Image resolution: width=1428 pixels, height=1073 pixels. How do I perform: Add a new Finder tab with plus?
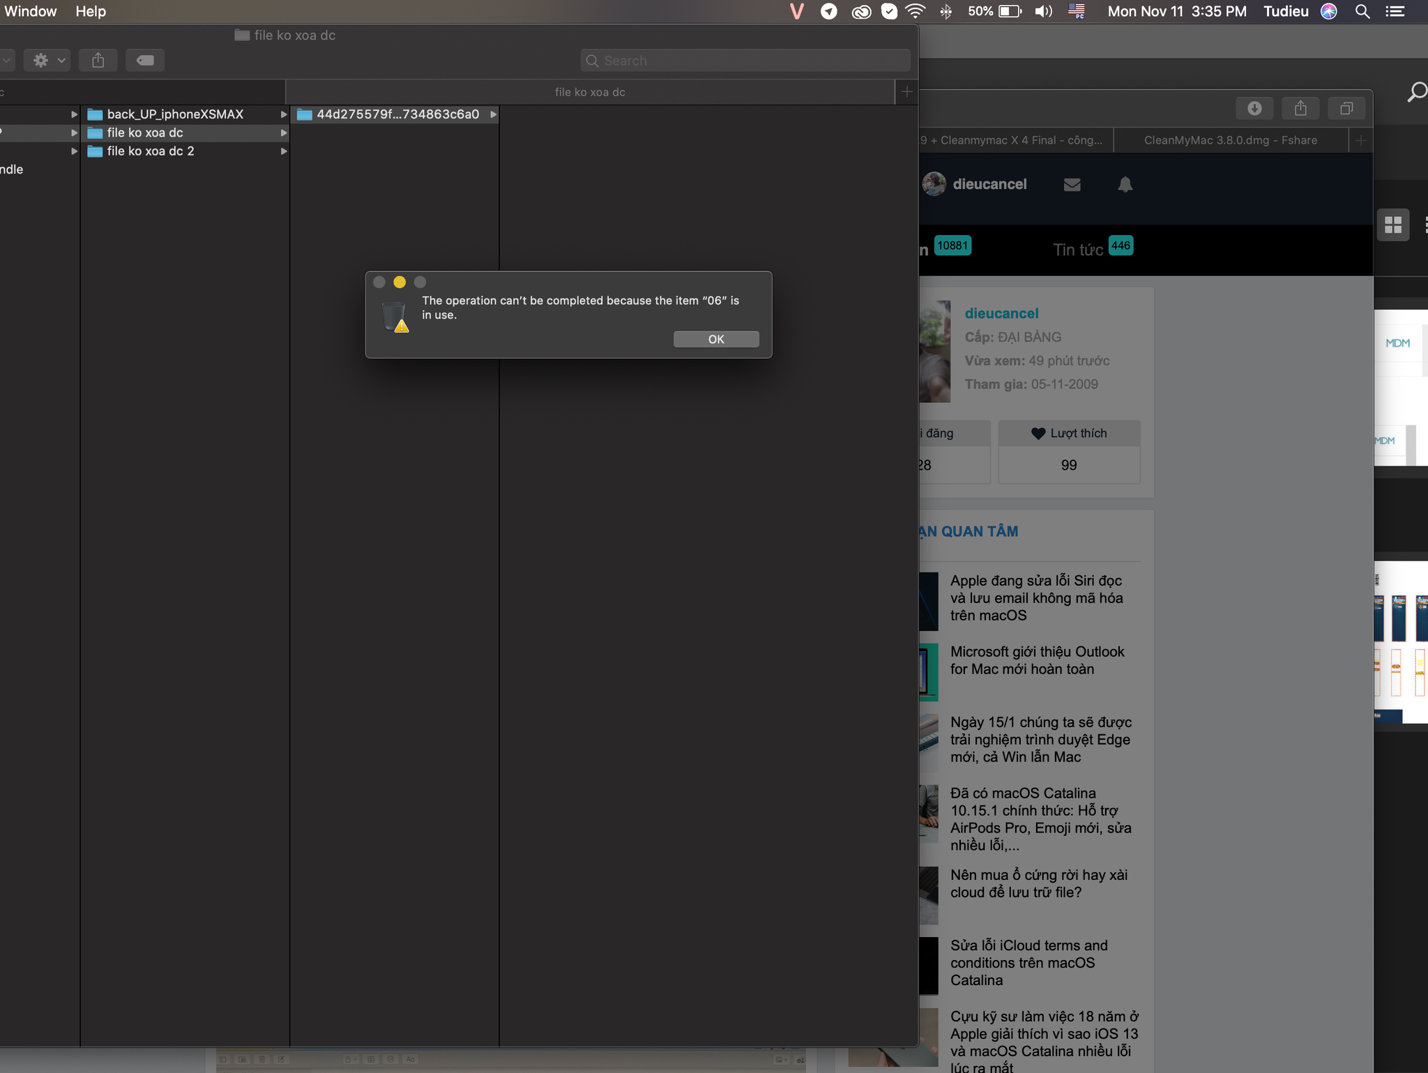coord(906,92)
